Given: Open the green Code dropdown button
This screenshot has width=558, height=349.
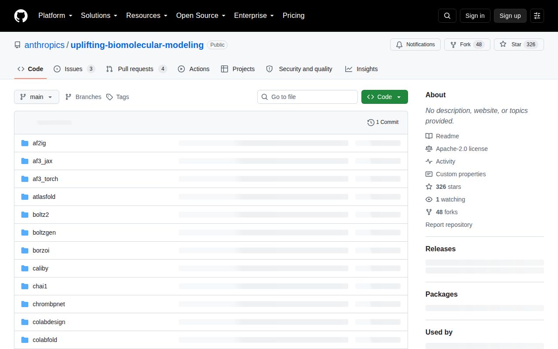Looking at the screenshot, I should pyautogui.click(x=384, y=97).
